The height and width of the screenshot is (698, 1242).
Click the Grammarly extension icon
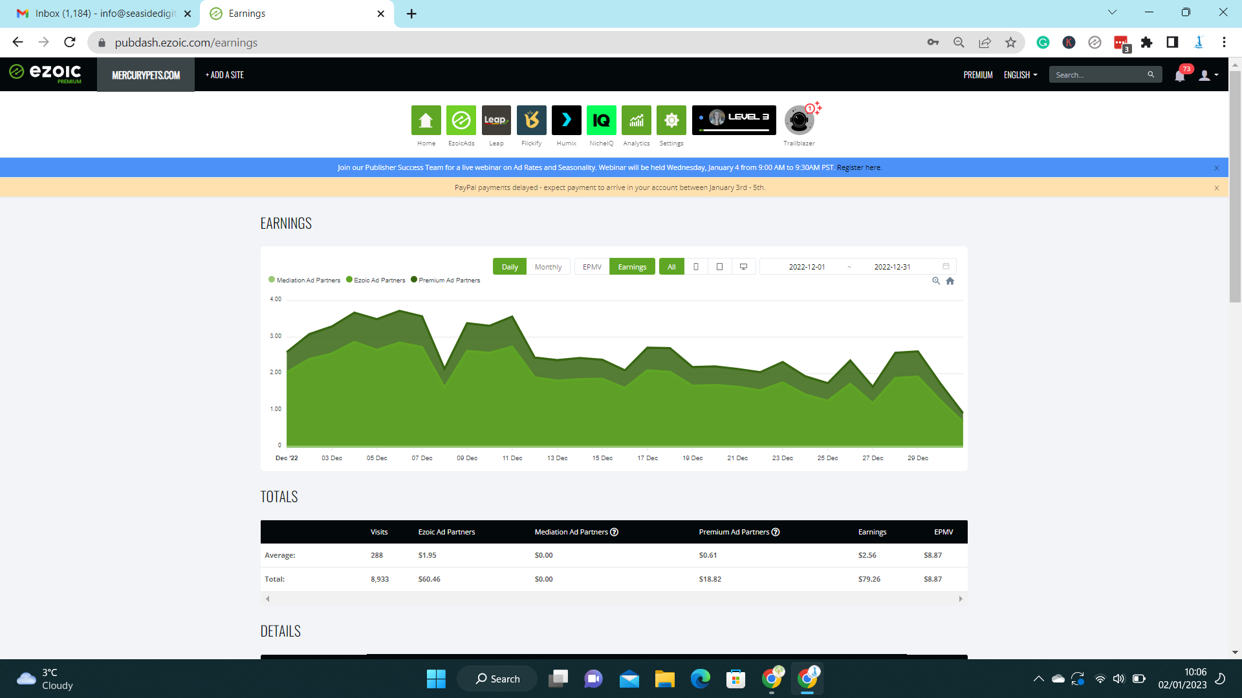pyautogui.click(x=1043, y=43)
